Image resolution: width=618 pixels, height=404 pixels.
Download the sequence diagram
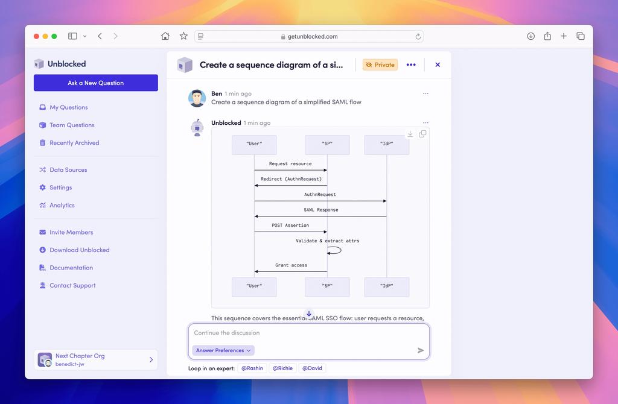[x=410, y=134]
